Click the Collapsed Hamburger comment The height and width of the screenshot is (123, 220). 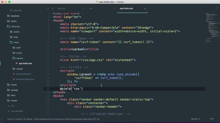106,114
